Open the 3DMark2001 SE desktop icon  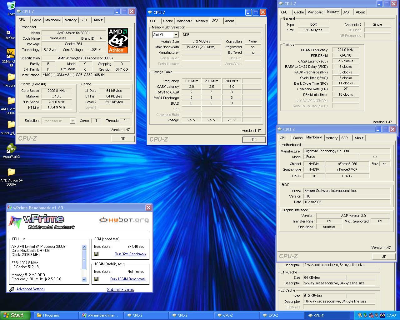pyautogui.click(x=11, y=53)
